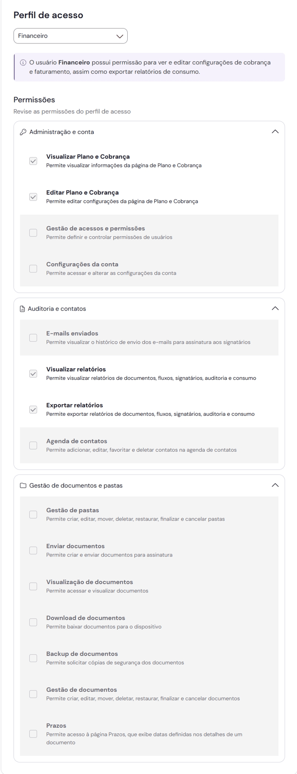Open the Financeiro access profile dropdown
Image resolution: width=297 pixels, height=774 pixels.
coord(70,36)
